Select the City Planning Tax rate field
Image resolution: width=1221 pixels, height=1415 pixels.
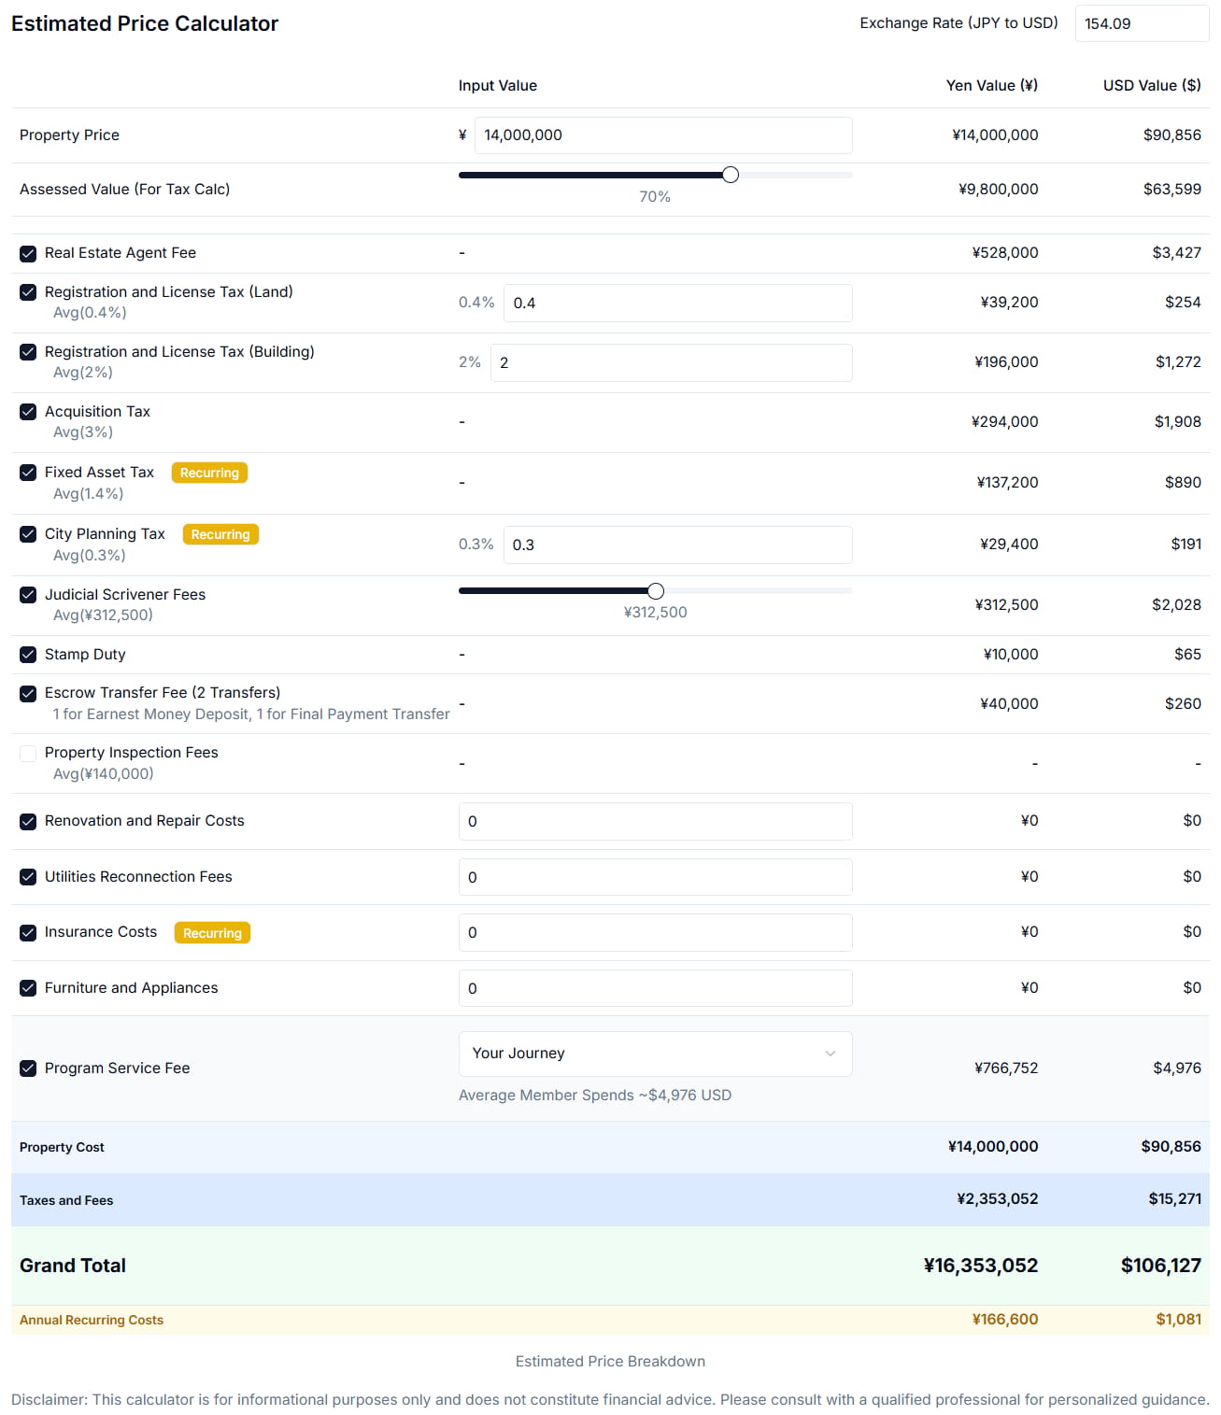click(676, 545)
